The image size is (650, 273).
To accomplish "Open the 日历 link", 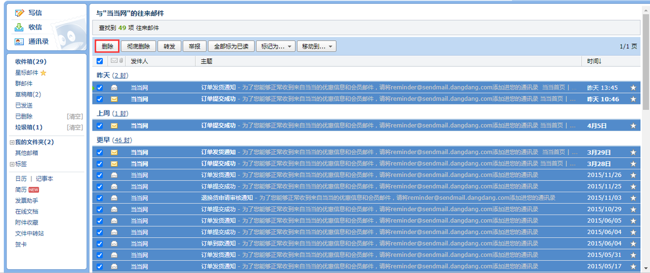I will pos(21,179).
